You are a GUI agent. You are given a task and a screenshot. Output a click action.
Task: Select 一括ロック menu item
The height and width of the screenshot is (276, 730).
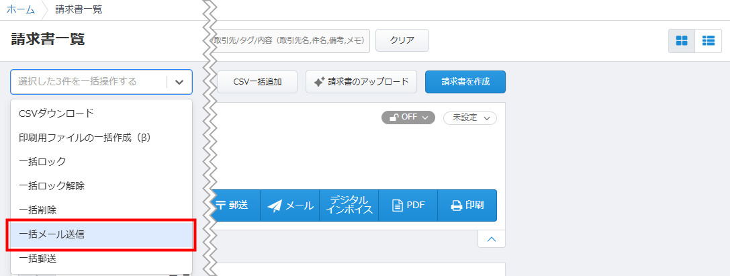pyautogui.click(x=42, y=161)
